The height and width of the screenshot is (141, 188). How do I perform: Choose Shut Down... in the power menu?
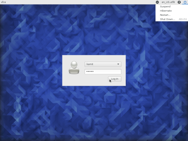(172, 19)
